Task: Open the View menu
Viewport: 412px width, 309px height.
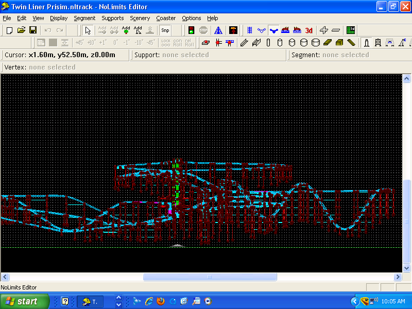Action: tap(38, 18)
